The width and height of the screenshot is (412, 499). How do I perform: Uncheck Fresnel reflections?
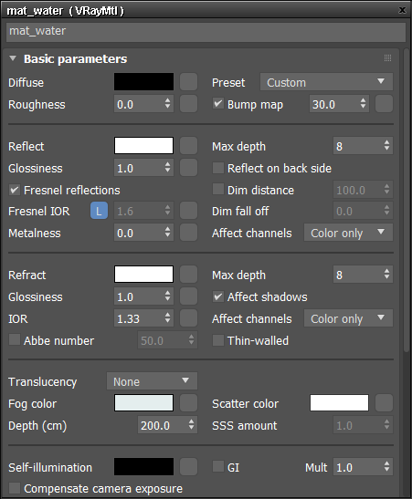15,190
